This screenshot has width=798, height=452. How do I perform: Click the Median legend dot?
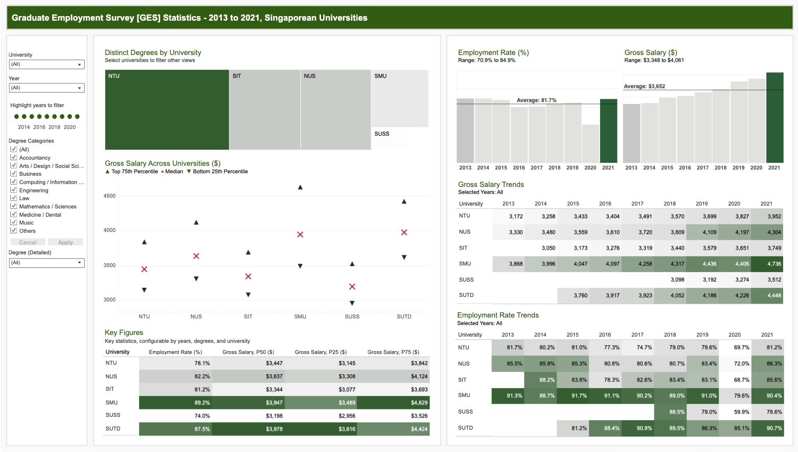point(162,172)
